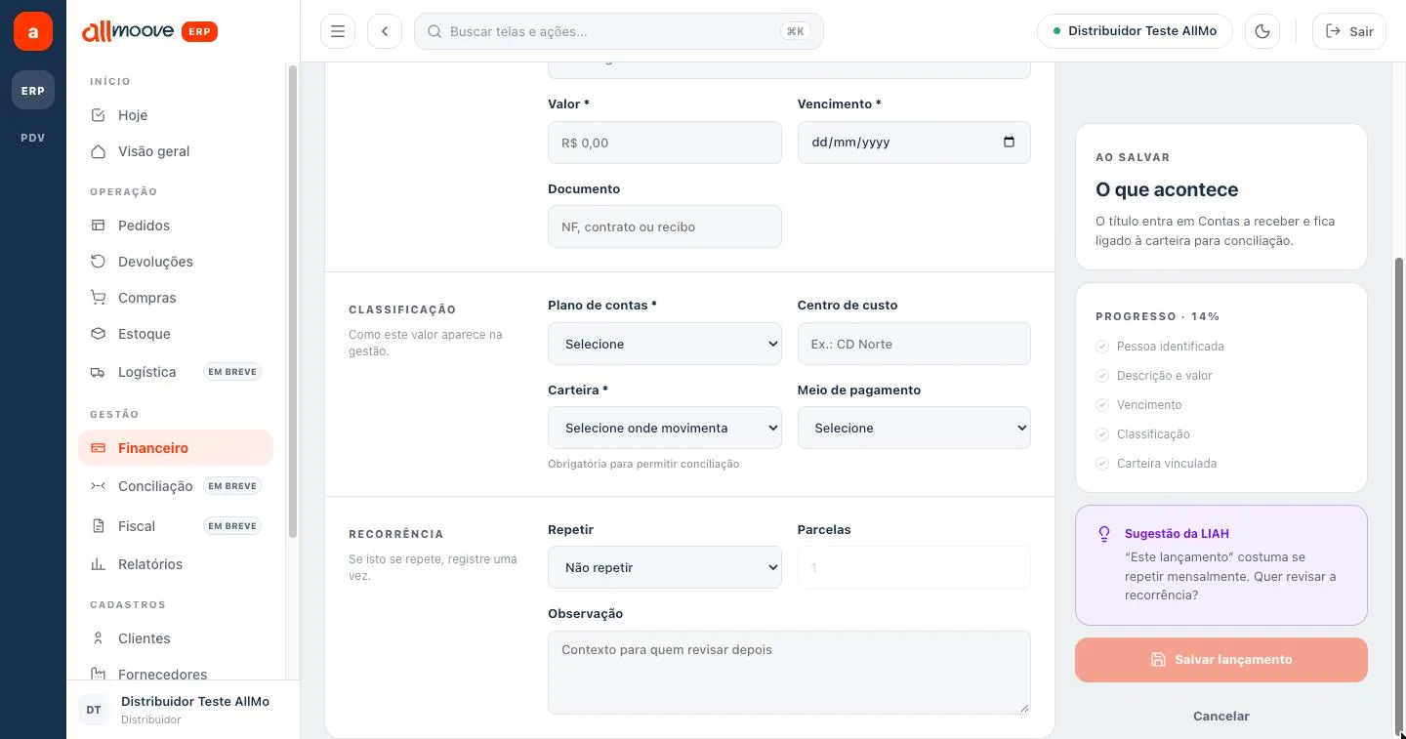Open the Meio de pagamento dropdown
The image size is (1406, 739).
pos(914,428)
